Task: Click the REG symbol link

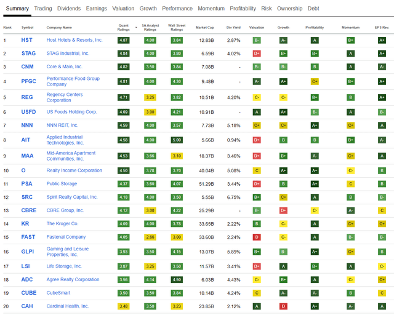Action: (x=27, y=97)
